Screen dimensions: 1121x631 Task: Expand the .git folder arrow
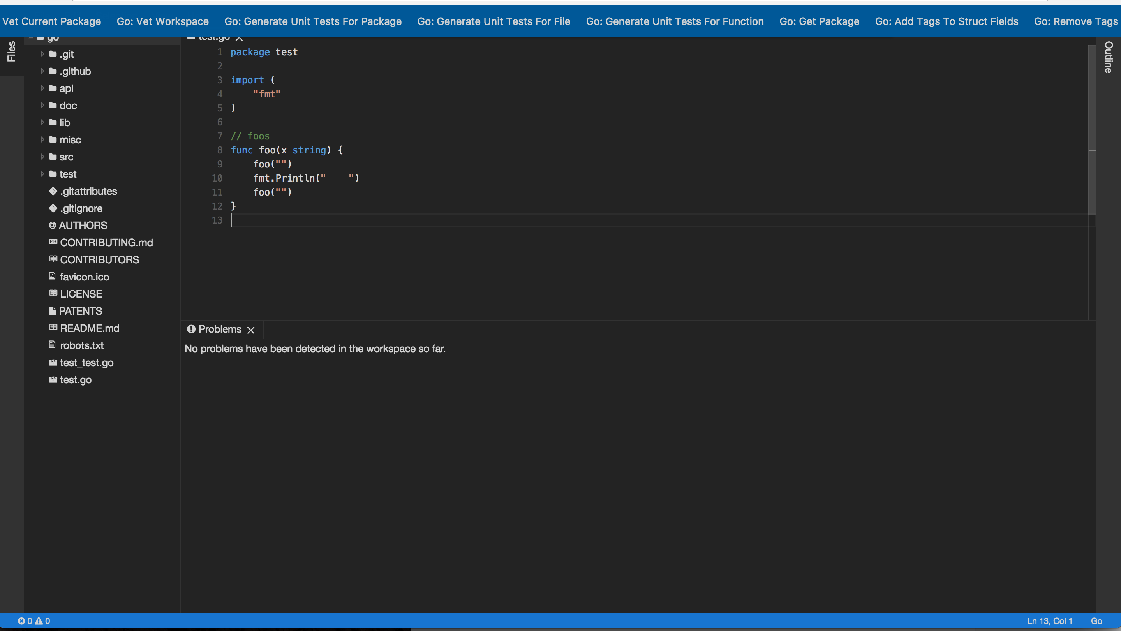(x=42, y=54)
